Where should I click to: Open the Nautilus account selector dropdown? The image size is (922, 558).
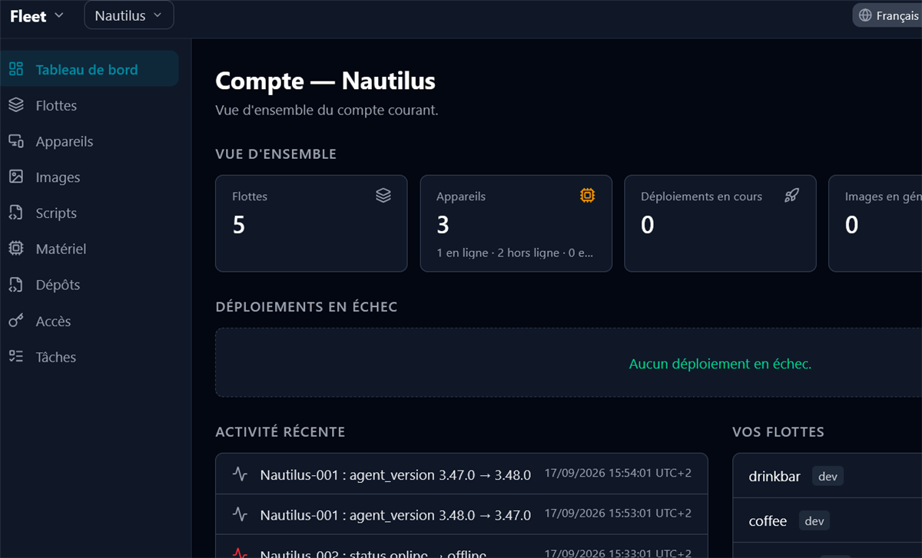tap(129, 15)
